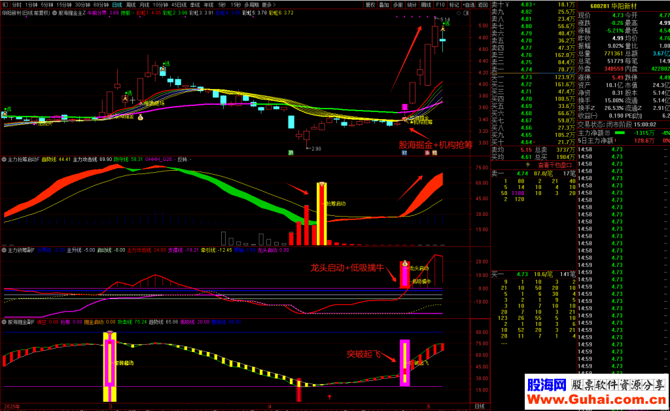This screenshot has width=670, height=411.
Task: Collapse the 主力抢筹启动F indicator panel
Action: click(5, 159)
